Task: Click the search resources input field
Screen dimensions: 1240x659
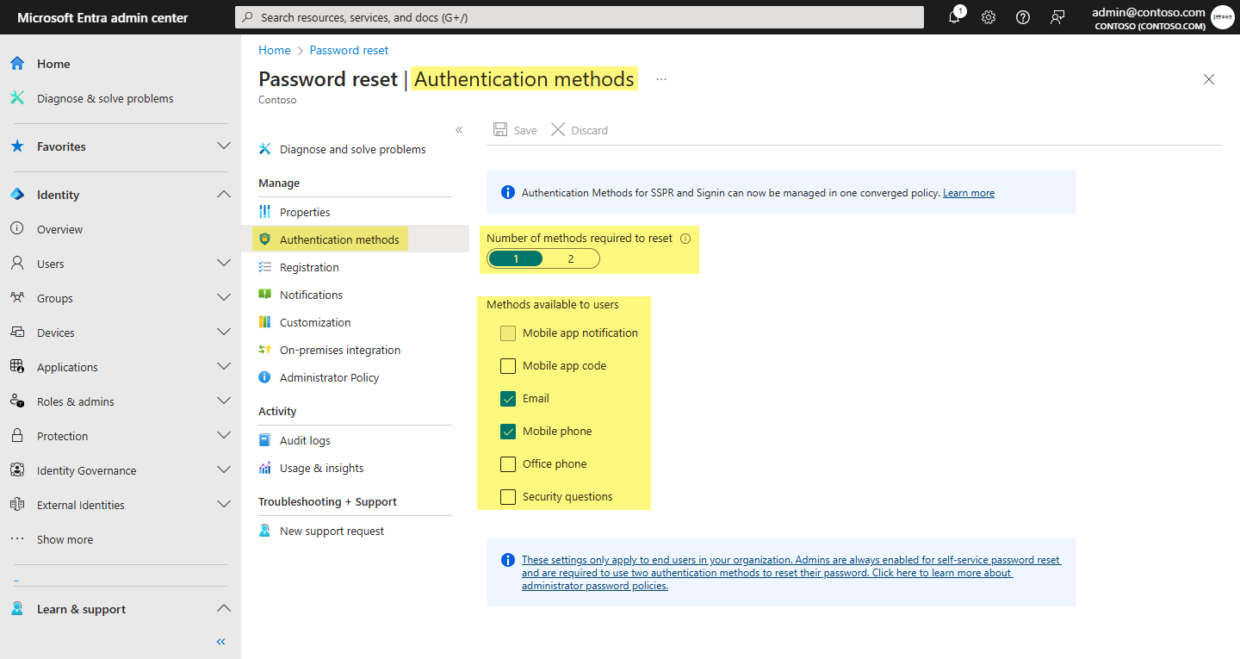Action: coord(580,17)
